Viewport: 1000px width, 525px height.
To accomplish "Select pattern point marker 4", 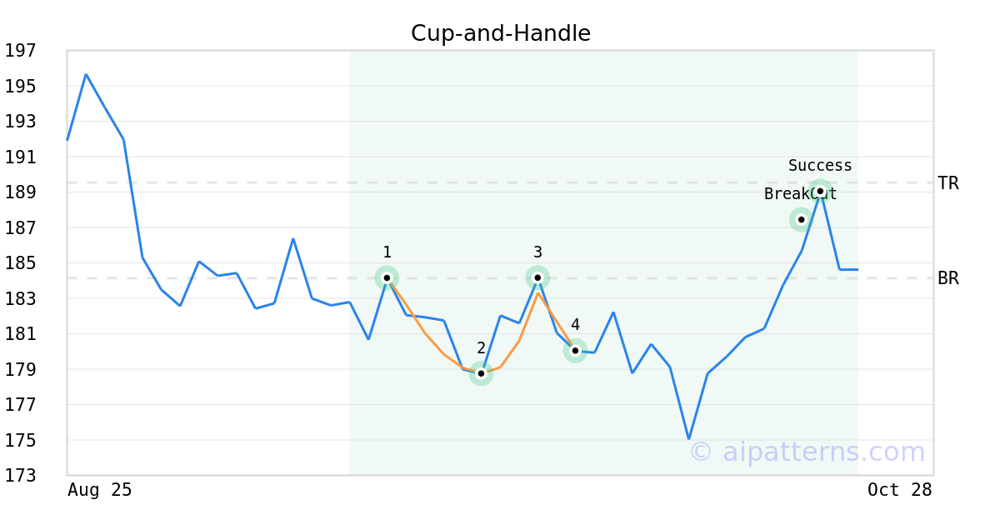I will tap(575, 350).
